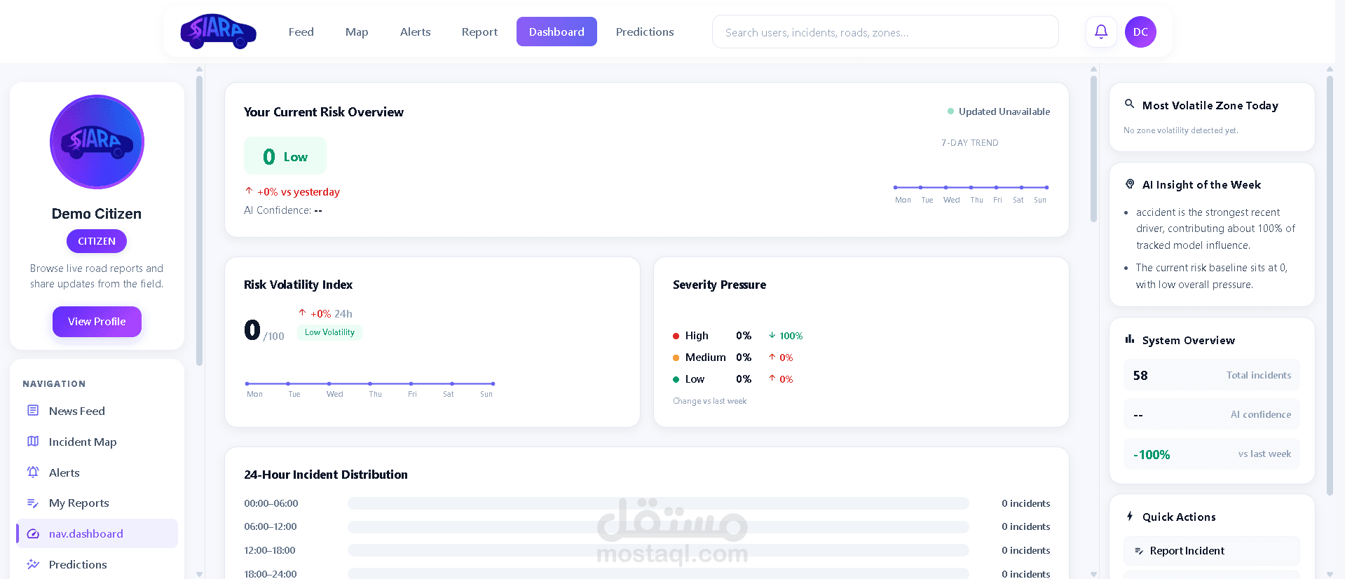Open the DC user avatar menu

(x=1140, y=32)
